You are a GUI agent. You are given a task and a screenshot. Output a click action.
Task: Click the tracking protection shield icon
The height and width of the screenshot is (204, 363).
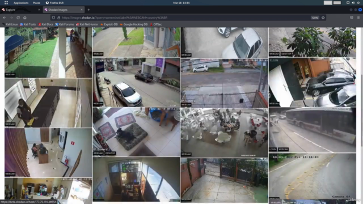pyautogui.click(x=53, y=18)
